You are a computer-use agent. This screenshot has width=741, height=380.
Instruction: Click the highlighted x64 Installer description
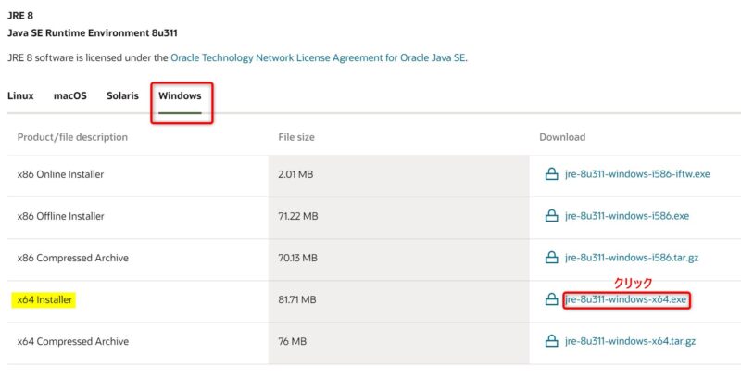coord(44,299)
